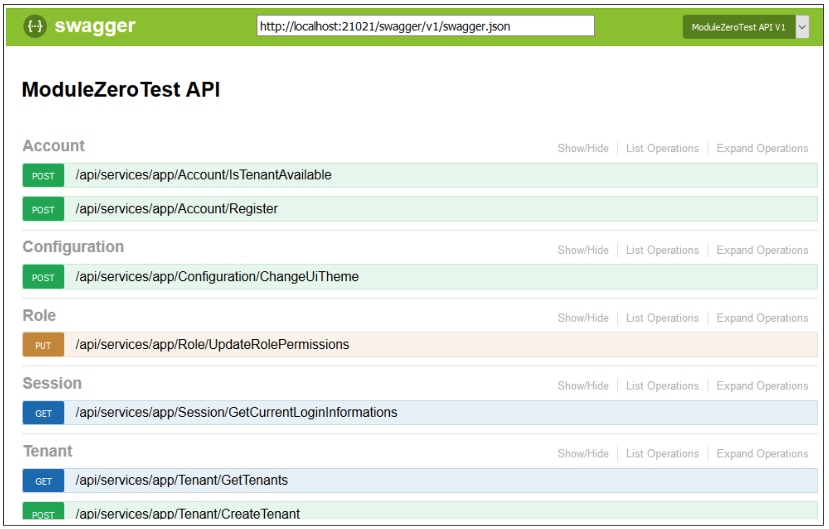Click the POST badge for IsTenantAvailable
The image size is (829, 529).
43,176
